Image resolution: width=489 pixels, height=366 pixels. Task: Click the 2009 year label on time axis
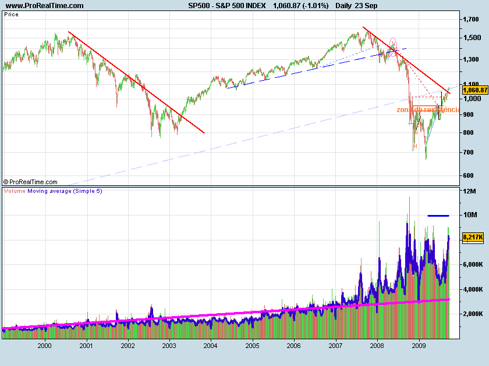pos(419,346)
